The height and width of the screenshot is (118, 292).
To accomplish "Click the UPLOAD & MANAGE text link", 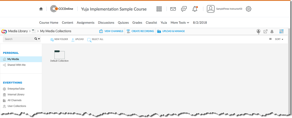I will pyautogui.click(x=174, y=31).
